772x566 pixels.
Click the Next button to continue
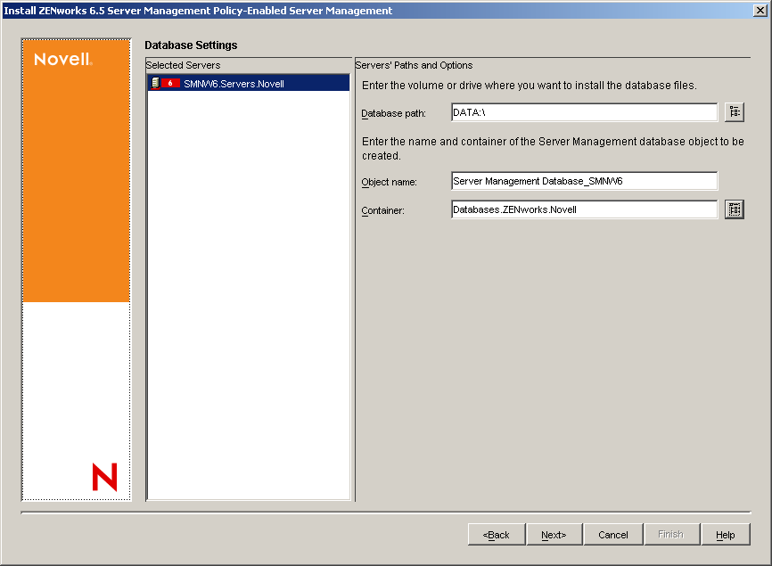[554, 534]
